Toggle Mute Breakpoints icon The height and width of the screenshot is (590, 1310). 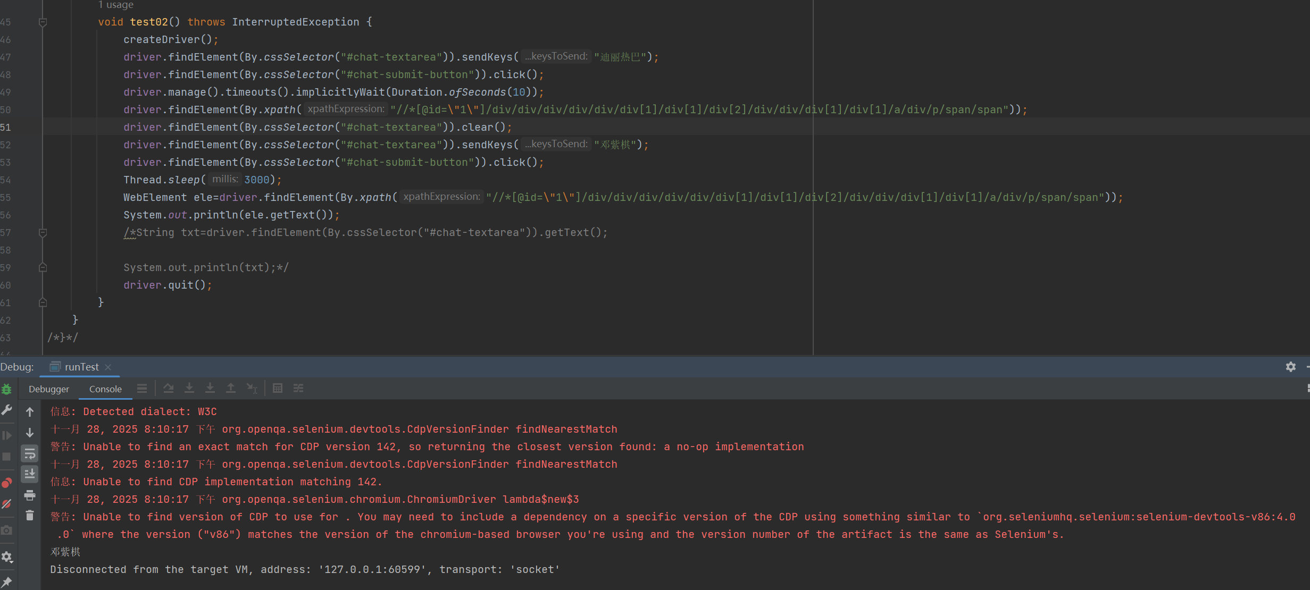[x=6, y=504]
